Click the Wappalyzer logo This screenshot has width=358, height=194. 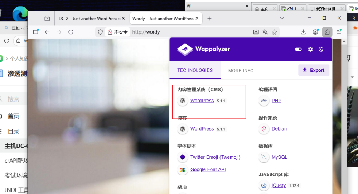(x=204, y=49)
